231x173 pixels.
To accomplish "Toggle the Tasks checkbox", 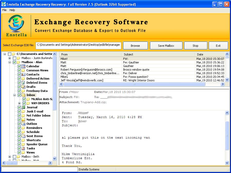I will (19, 148).
